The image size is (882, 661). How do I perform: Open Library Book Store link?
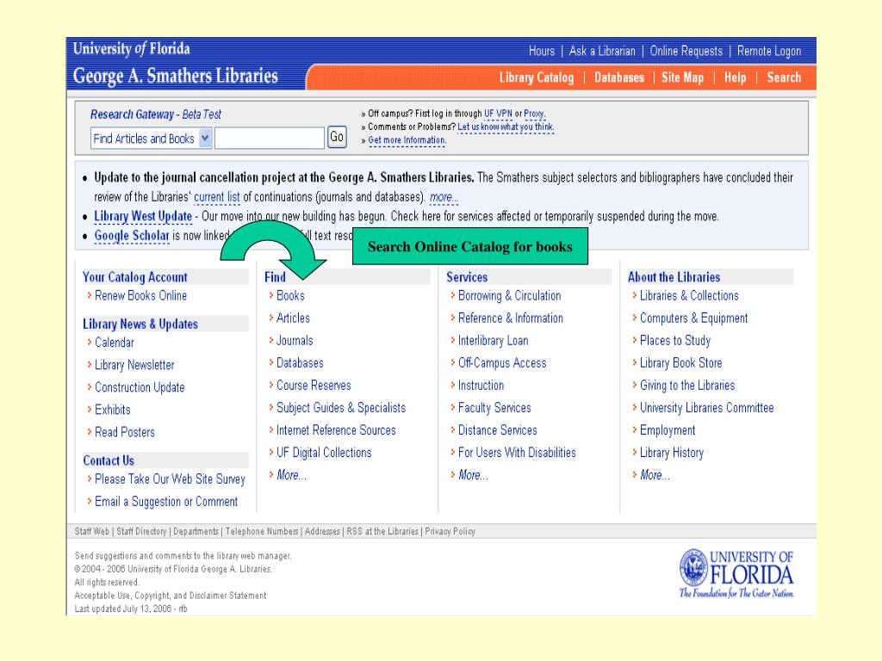click(x=680, y=363)
